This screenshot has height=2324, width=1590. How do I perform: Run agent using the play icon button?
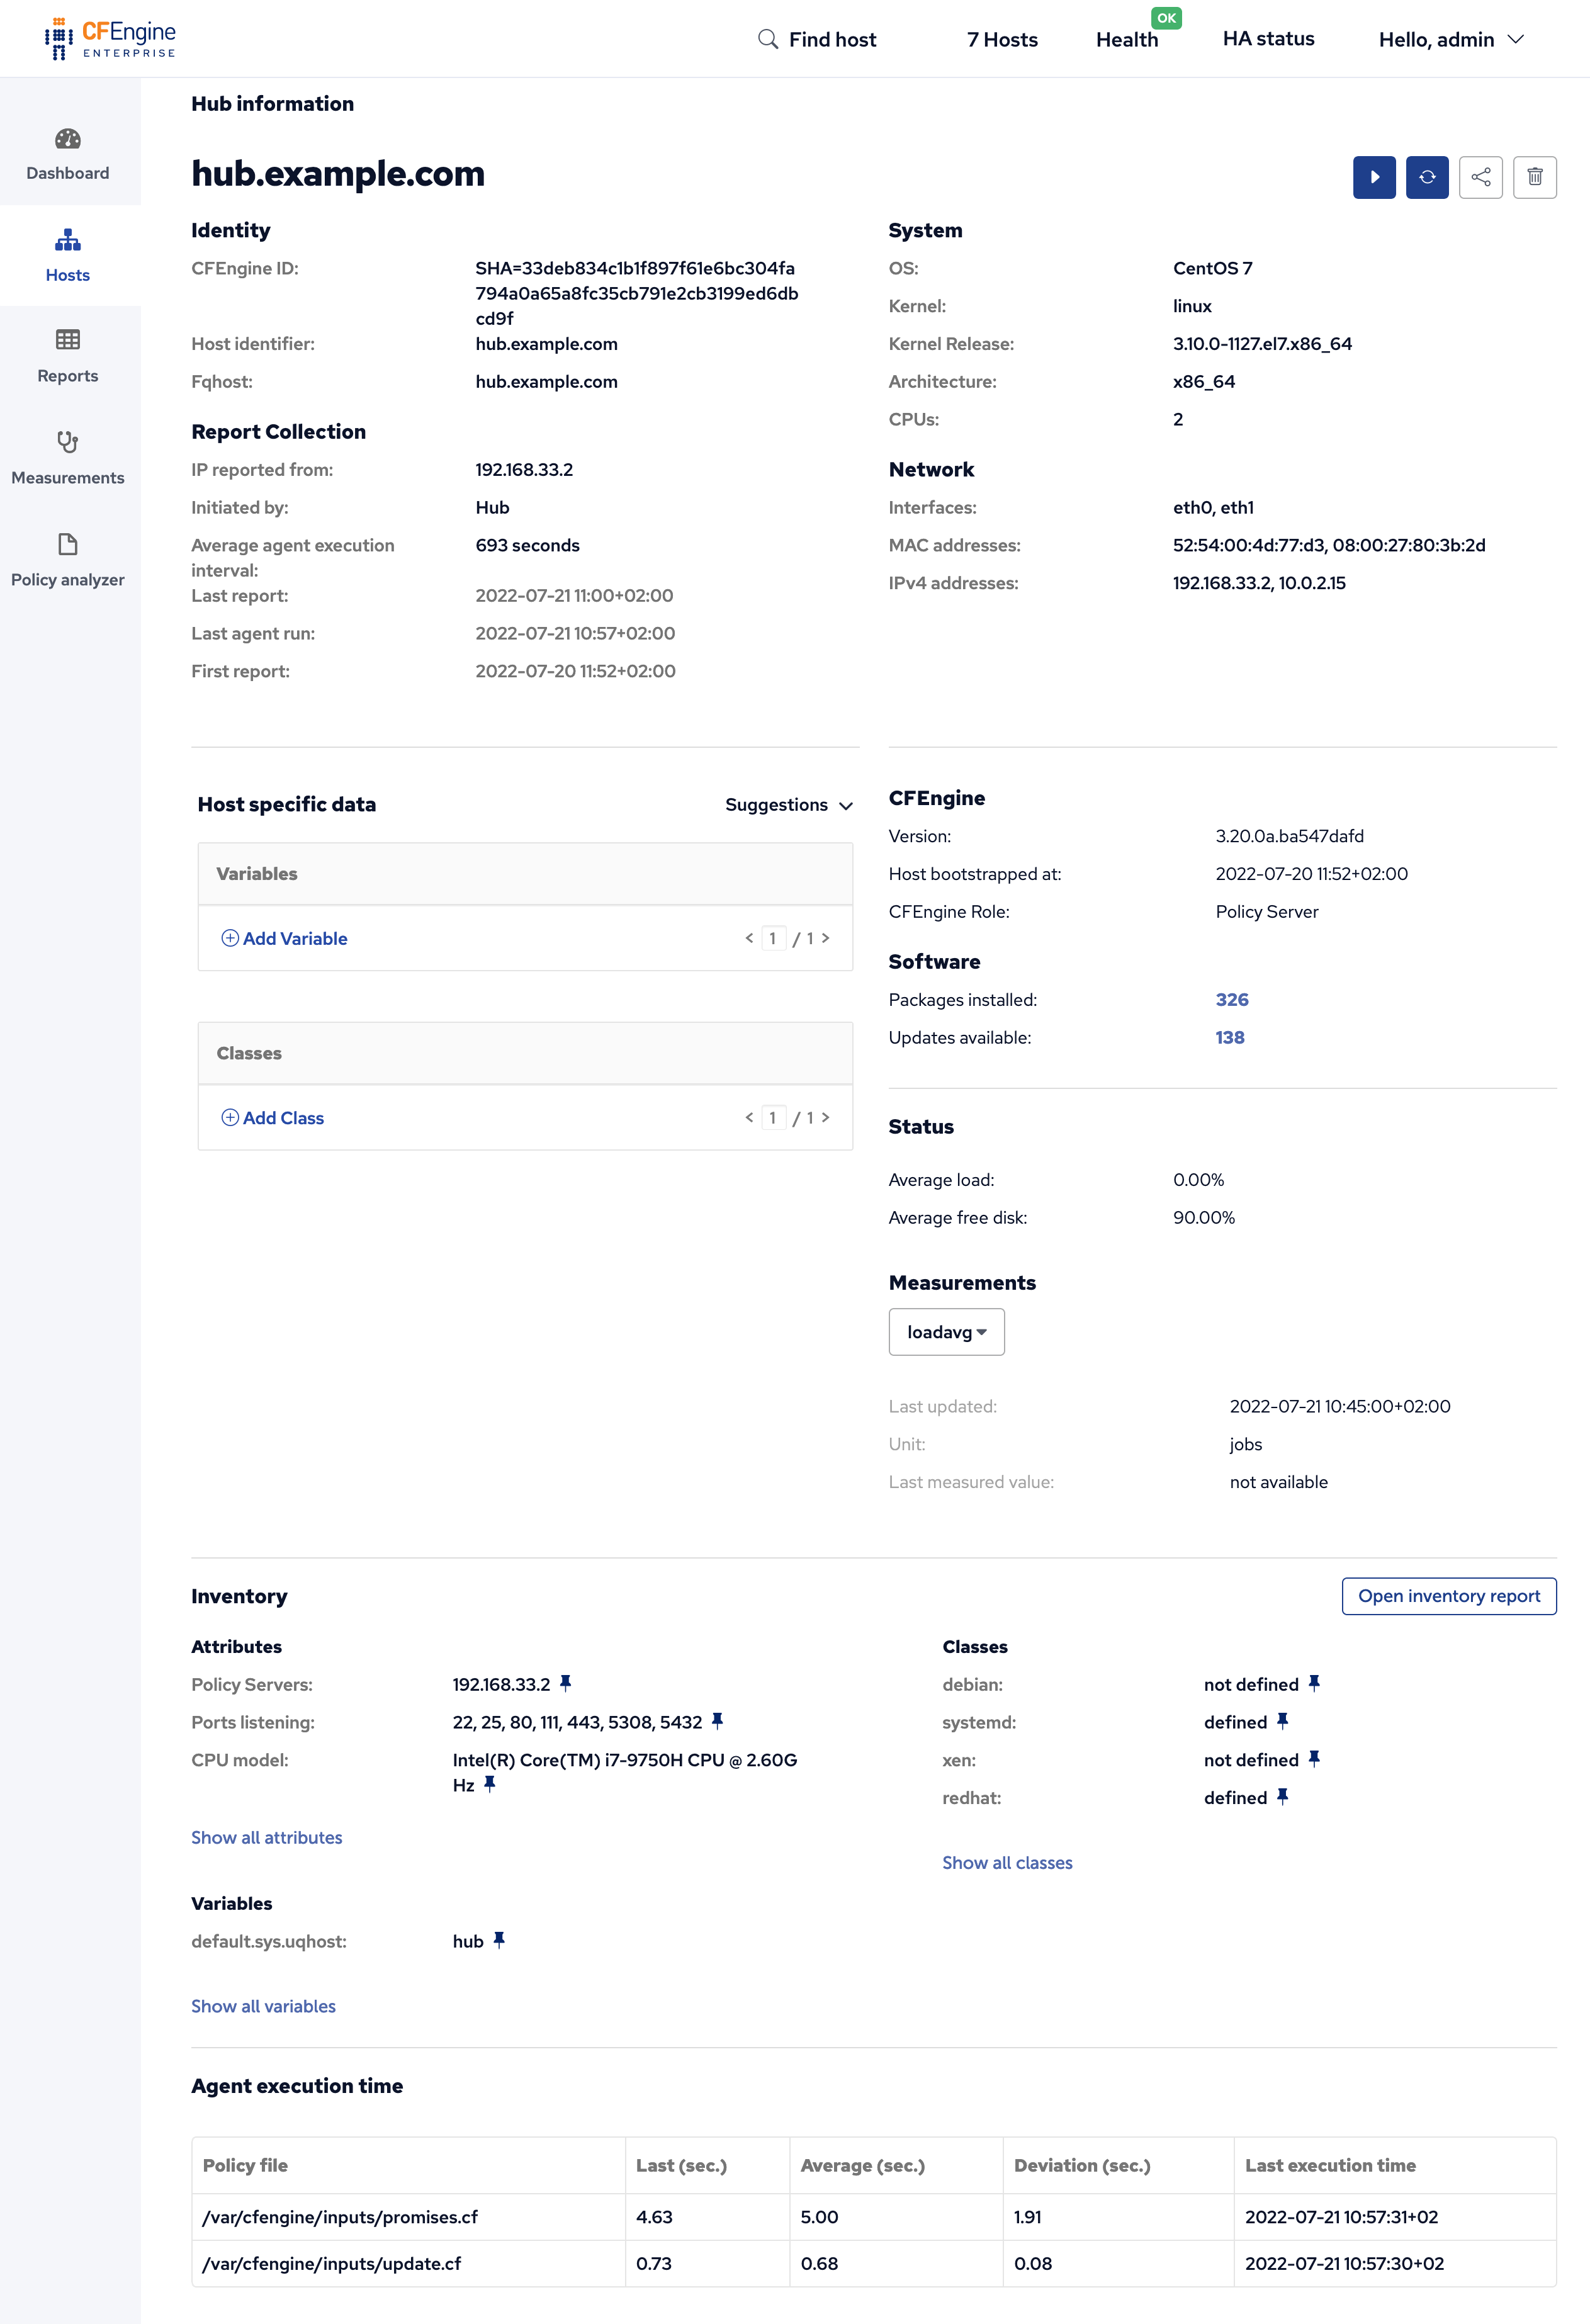1374,177
